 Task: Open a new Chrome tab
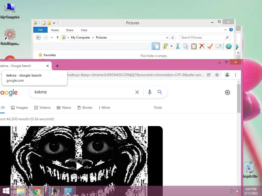57,66
